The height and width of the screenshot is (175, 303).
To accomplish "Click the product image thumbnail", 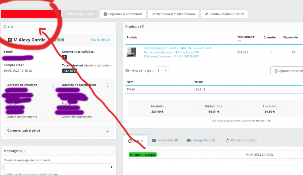I will 131,52.
